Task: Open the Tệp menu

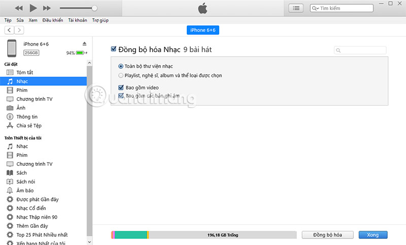Action: (x=8, y=20)
